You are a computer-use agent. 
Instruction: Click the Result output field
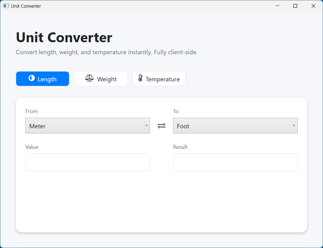(x=235, y=162)
